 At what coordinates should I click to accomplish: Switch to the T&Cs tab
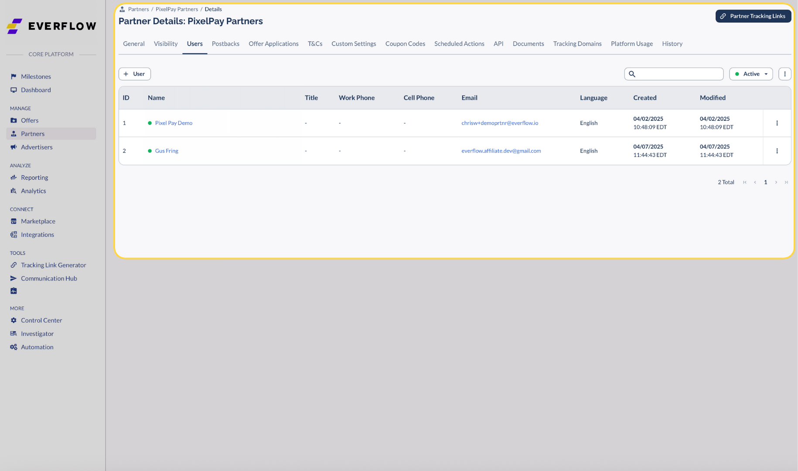coord(315,44)
